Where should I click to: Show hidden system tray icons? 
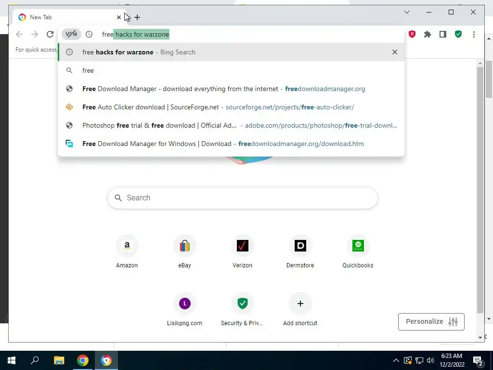click(396, 360)
